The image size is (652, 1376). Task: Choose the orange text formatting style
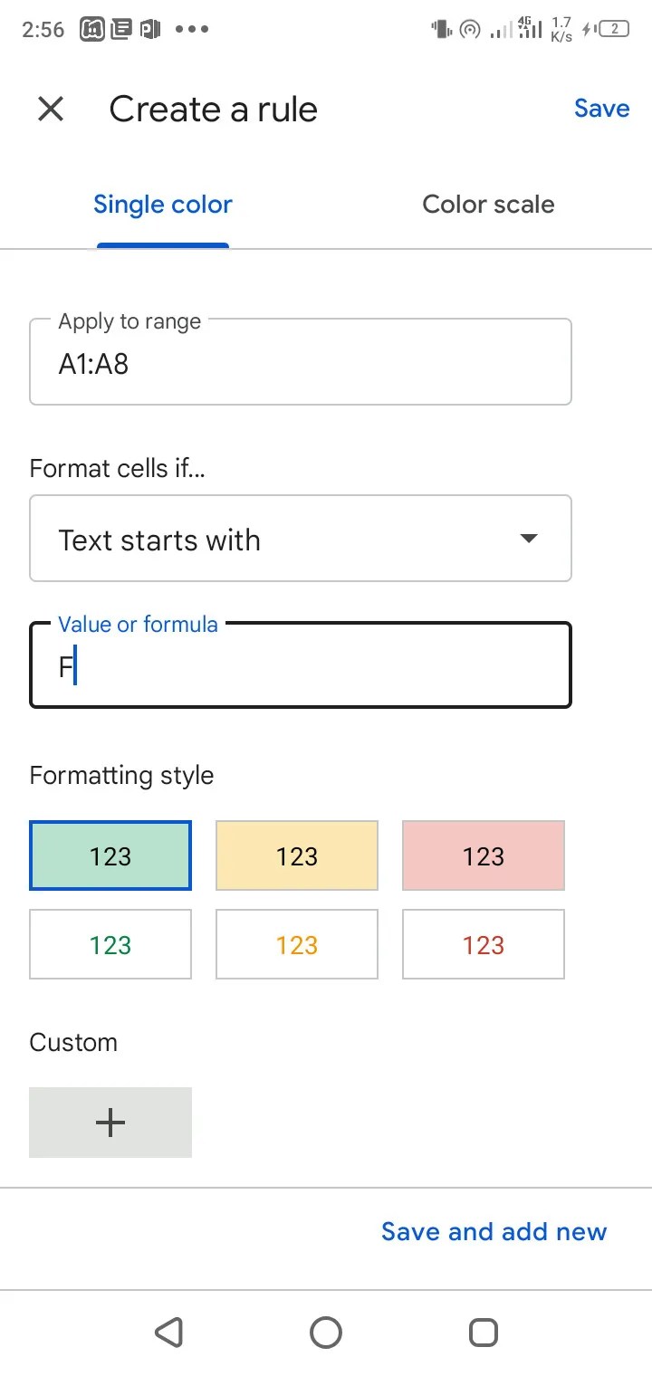pyautogui.click(x=297, y=945)
